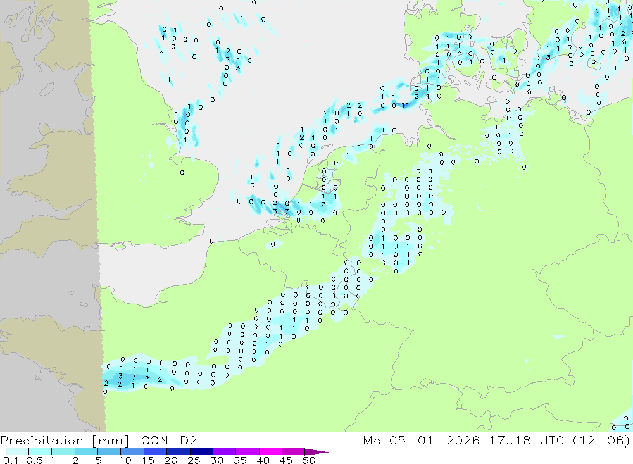Screen dimensions: 633x464
Task: Click the legend arrow tip above 50 mm
Action: tap(317, 452)
